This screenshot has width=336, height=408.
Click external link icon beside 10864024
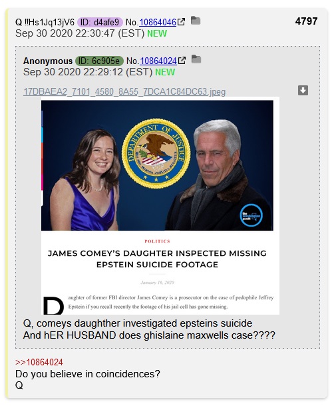click(182, 61)
